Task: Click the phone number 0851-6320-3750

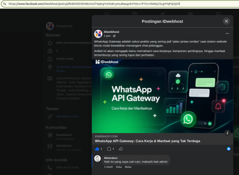Action: coord(67,167)
